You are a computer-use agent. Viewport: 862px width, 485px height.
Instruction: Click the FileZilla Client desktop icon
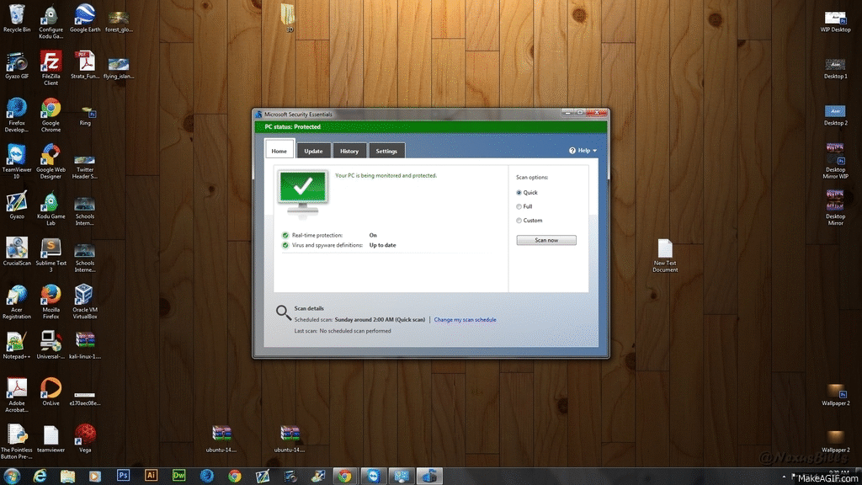pos(51,62)
